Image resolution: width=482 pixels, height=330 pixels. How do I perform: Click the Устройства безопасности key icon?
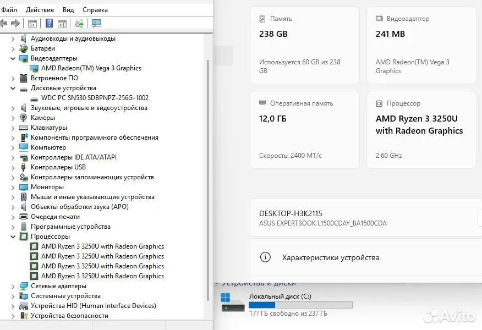point(23,316)
